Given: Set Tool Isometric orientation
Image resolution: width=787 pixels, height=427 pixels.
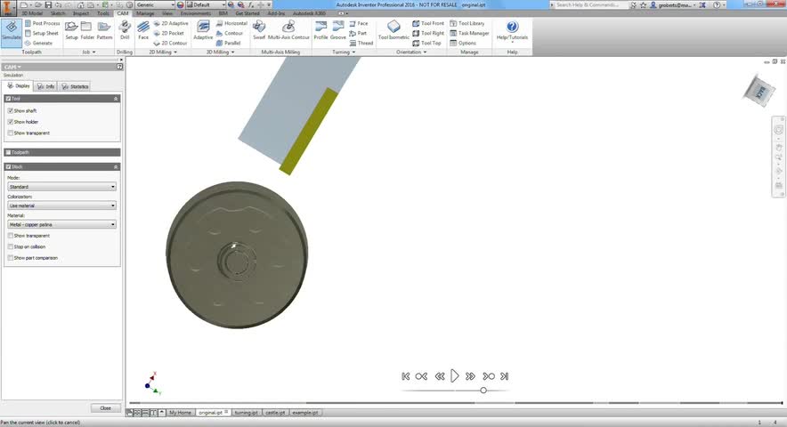Looking at the screenshot, I should (x=393, y=30).
